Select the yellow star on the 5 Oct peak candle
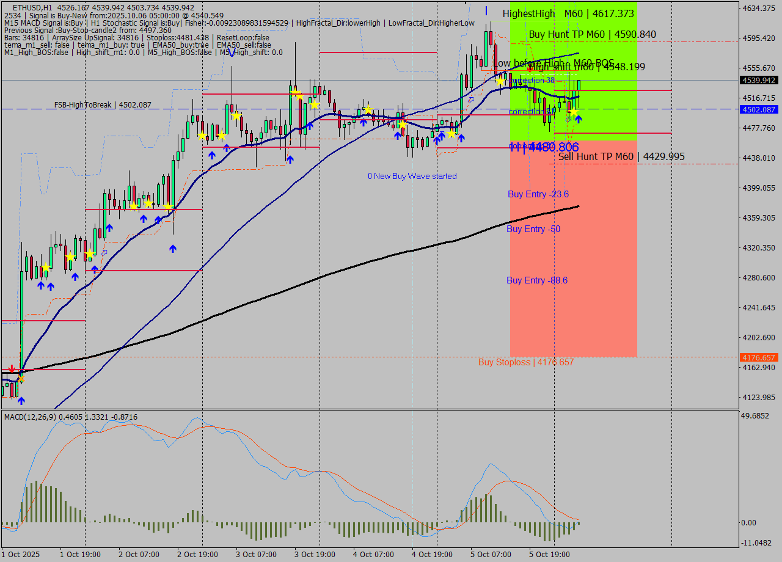The width and height of the screenshot is (782, 562). point(500,81)
